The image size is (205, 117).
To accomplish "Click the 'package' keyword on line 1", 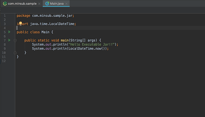I will pos(23,16).
